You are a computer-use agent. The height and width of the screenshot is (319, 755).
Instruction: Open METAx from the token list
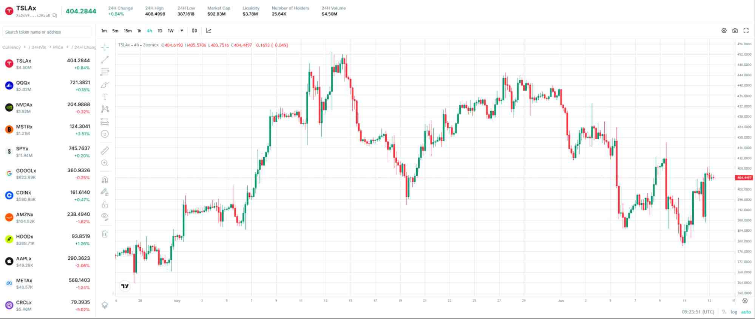(48, 284)
